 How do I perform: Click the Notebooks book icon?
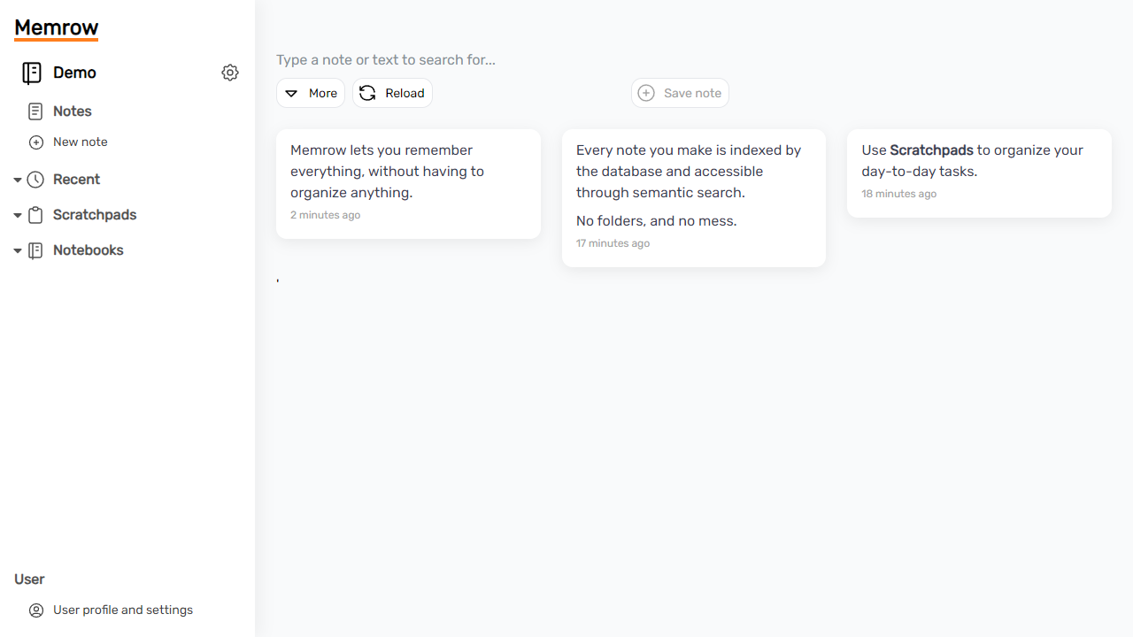click(x=35, y=250)
